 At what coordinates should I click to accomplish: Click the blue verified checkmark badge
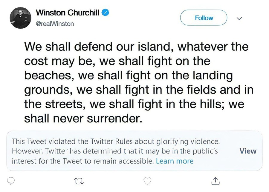106,13
